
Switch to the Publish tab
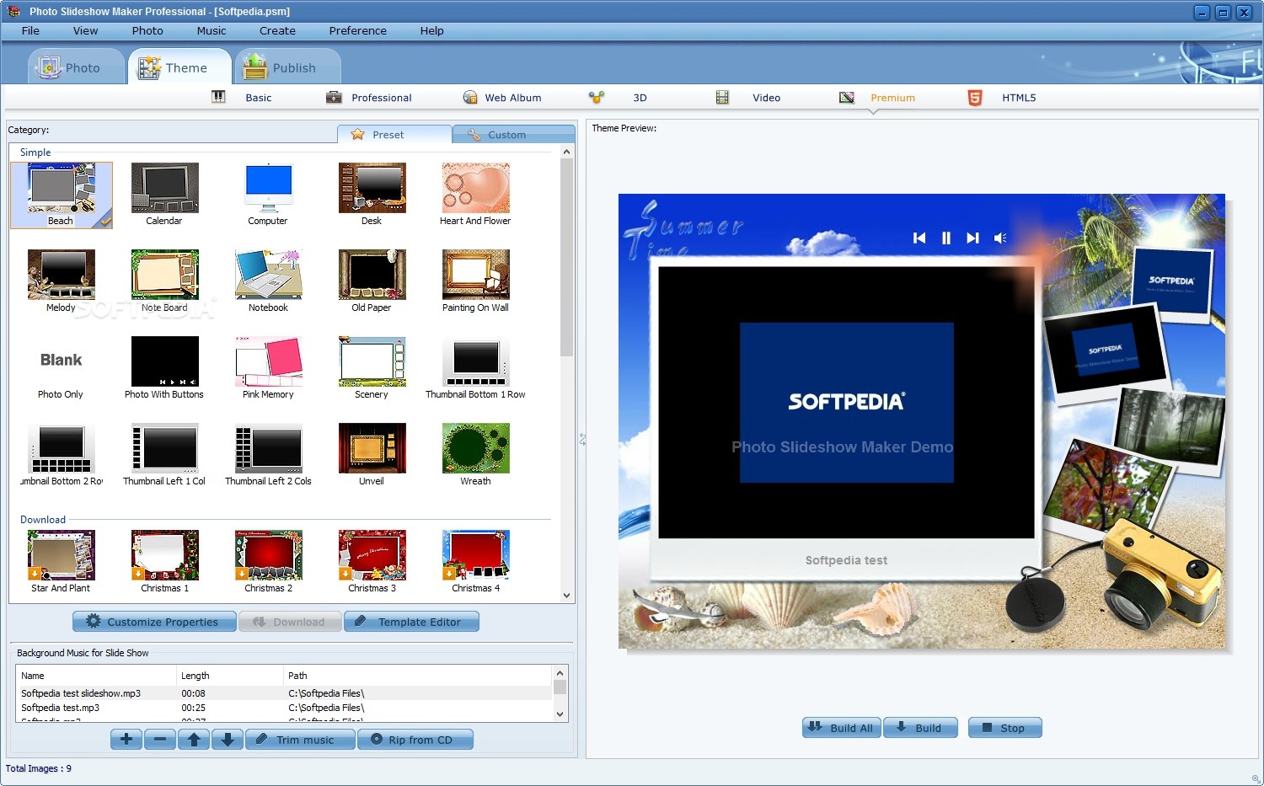(x=287, y=67)
